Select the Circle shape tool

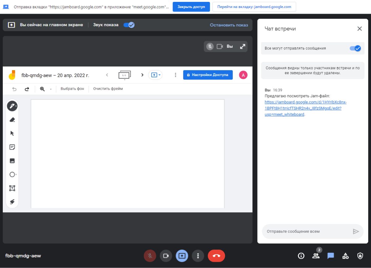click(12, 174)
